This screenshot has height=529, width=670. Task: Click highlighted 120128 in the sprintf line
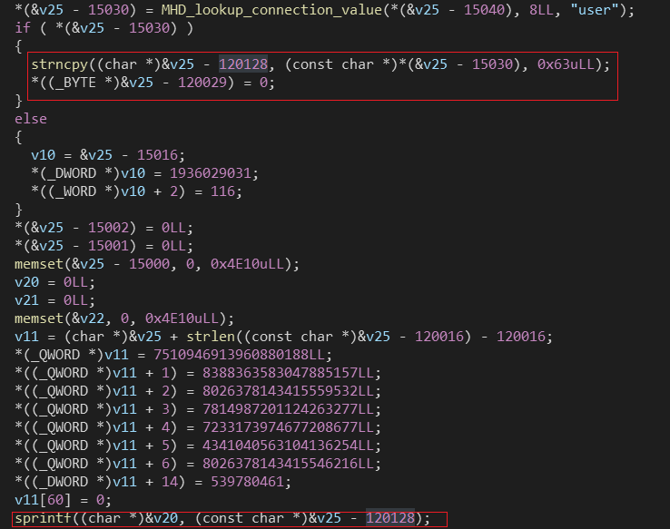(390, 518)
